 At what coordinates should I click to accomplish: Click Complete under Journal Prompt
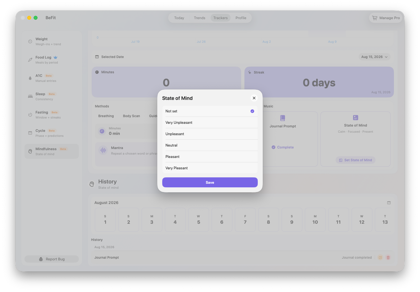282,147
